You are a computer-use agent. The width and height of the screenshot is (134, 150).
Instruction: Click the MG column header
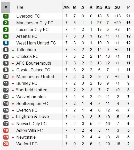click(x=99, y=7)
